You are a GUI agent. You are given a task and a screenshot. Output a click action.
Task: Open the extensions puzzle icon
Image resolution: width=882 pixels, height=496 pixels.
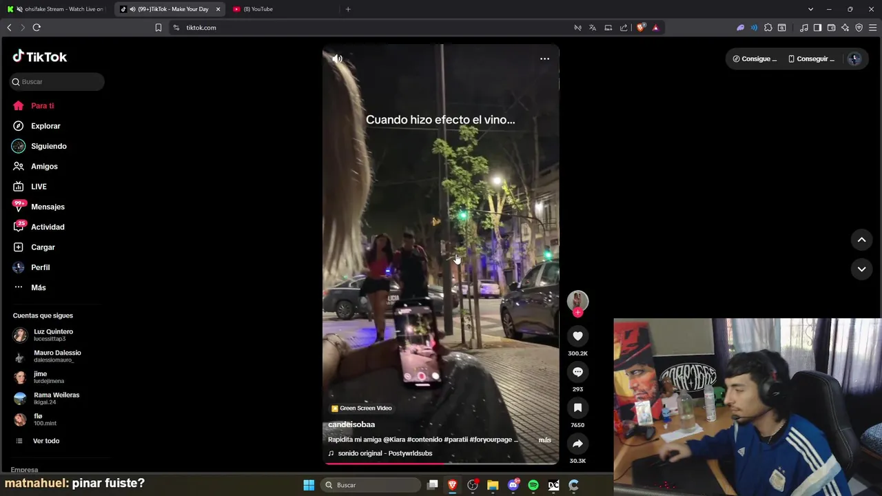pyautogui.click(x=768, y=28)
